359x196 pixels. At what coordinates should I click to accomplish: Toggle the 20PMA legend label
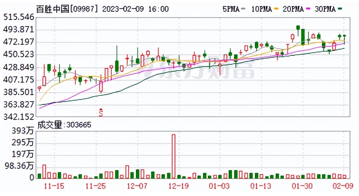(293, 9)
